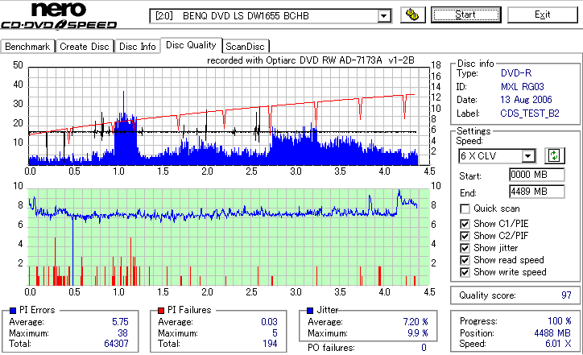Click the PI Errors graph area
This screenshot has height=355, width=583.
pos(229,117)
